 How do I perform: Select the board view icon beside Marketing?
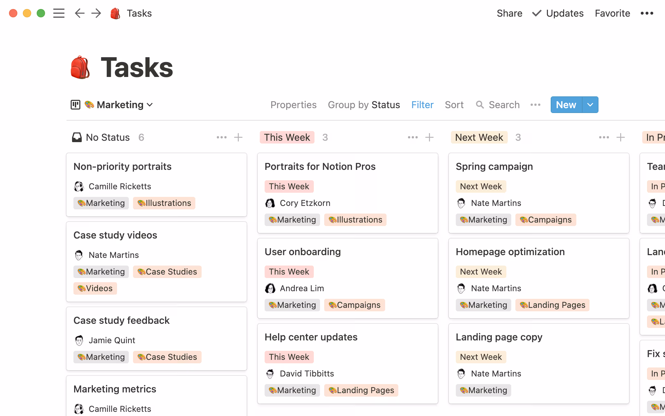click(x=75, y=105)
